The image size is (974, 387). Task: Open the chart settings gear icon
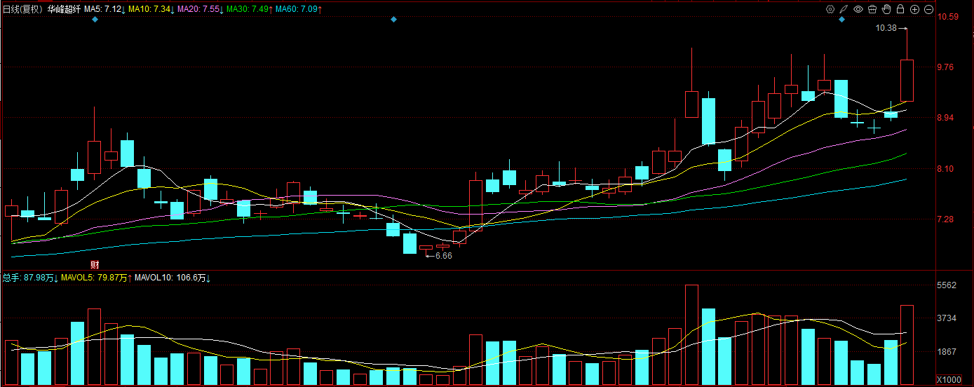tap(830, 9)
